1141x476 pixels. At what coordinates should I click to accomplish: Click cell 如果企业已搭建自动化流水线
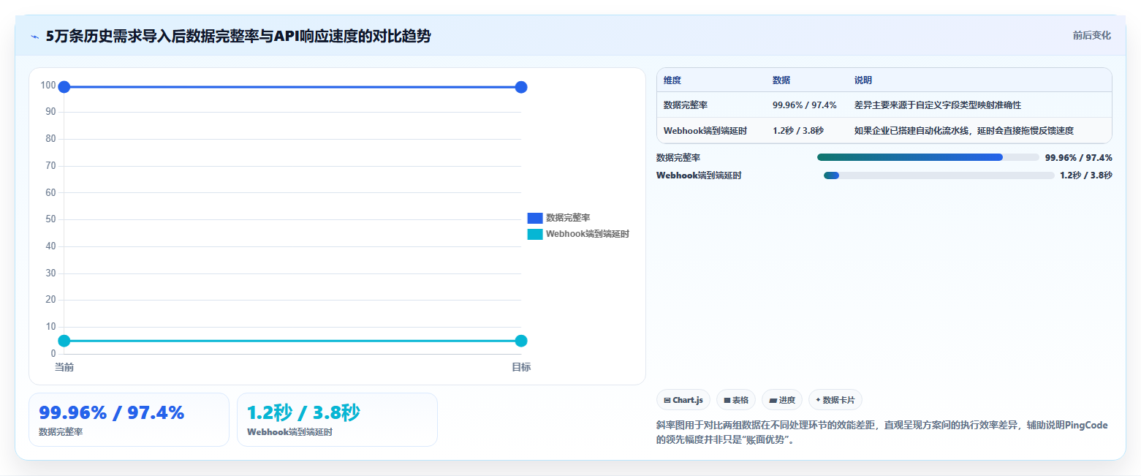[964, 131]
